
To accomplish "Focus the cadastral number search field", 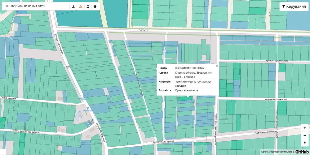I will (x=40, y=6).
